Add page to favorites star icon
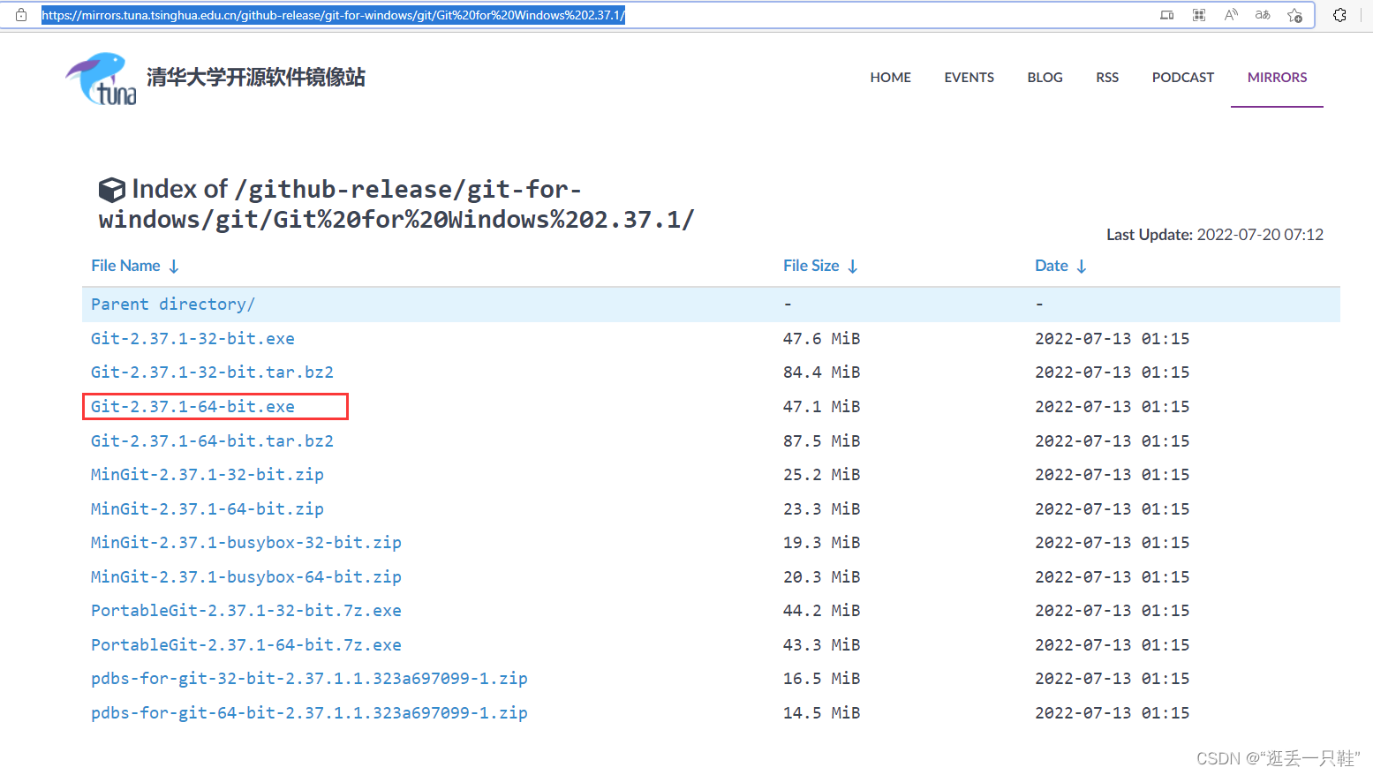The image size is (1373, 775). [1295, 15]
